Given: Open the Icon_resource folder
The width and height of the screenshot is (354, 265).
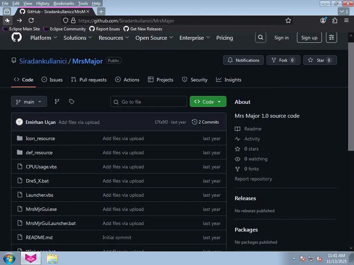Looking at the screenshot, I should coord(40,138).
